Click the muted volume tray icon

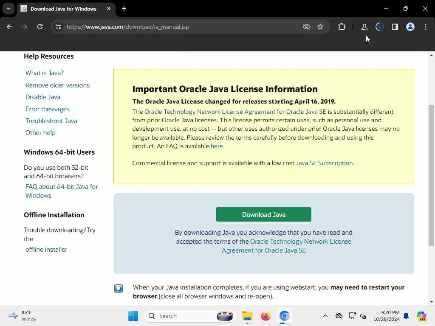click(x=364, y=316)
